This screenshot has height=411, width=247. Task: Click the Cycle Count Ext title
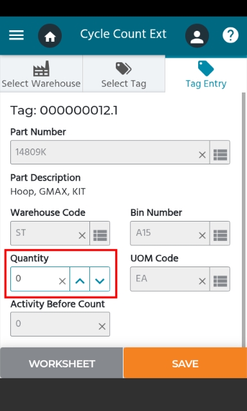[123, 34]
